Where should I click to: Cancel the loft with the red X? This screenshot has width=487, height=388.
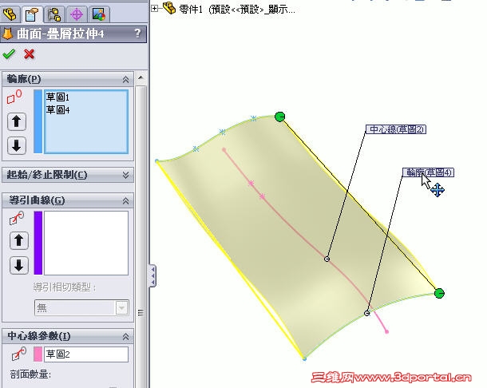click(29, 54)
